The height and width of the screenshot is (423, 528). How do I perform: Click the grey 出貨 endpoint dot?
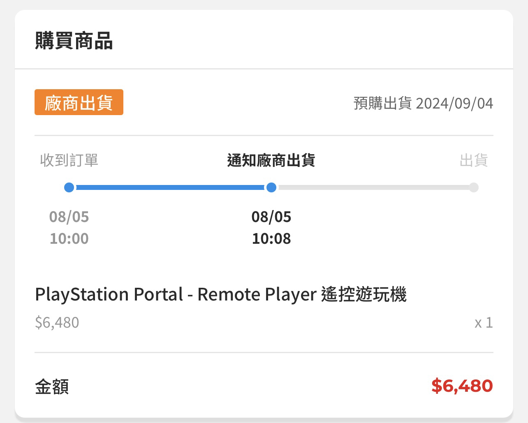pos(474,188)
